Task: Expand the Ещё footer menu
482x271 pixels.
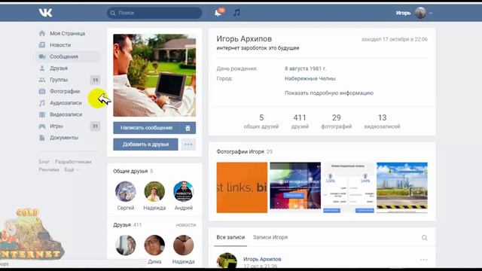Action: coord(71,169)
